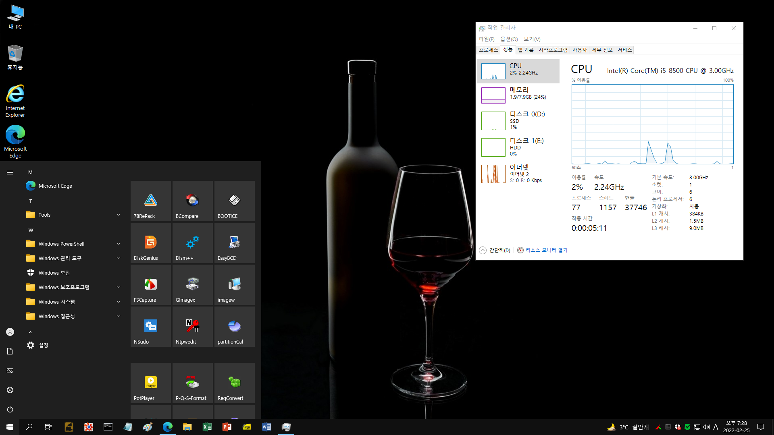Viewport: 774px width, 435px height.
Task: Expand Windows 시스템 folder
Action: [75, 302]
